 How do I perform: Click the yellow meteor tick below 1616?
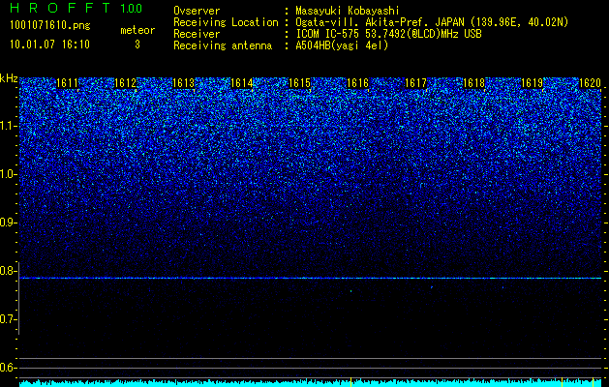350,382
